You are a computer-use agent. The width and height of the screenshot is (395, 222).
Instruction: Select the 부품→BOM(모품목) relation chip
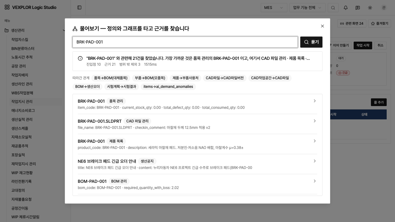pyautogui.click(x=150, y=78)
